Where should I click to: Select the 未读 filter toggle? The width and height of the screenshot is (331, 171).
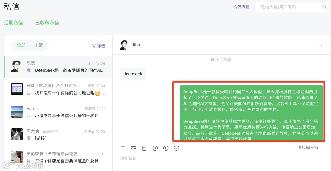[39, 45]
